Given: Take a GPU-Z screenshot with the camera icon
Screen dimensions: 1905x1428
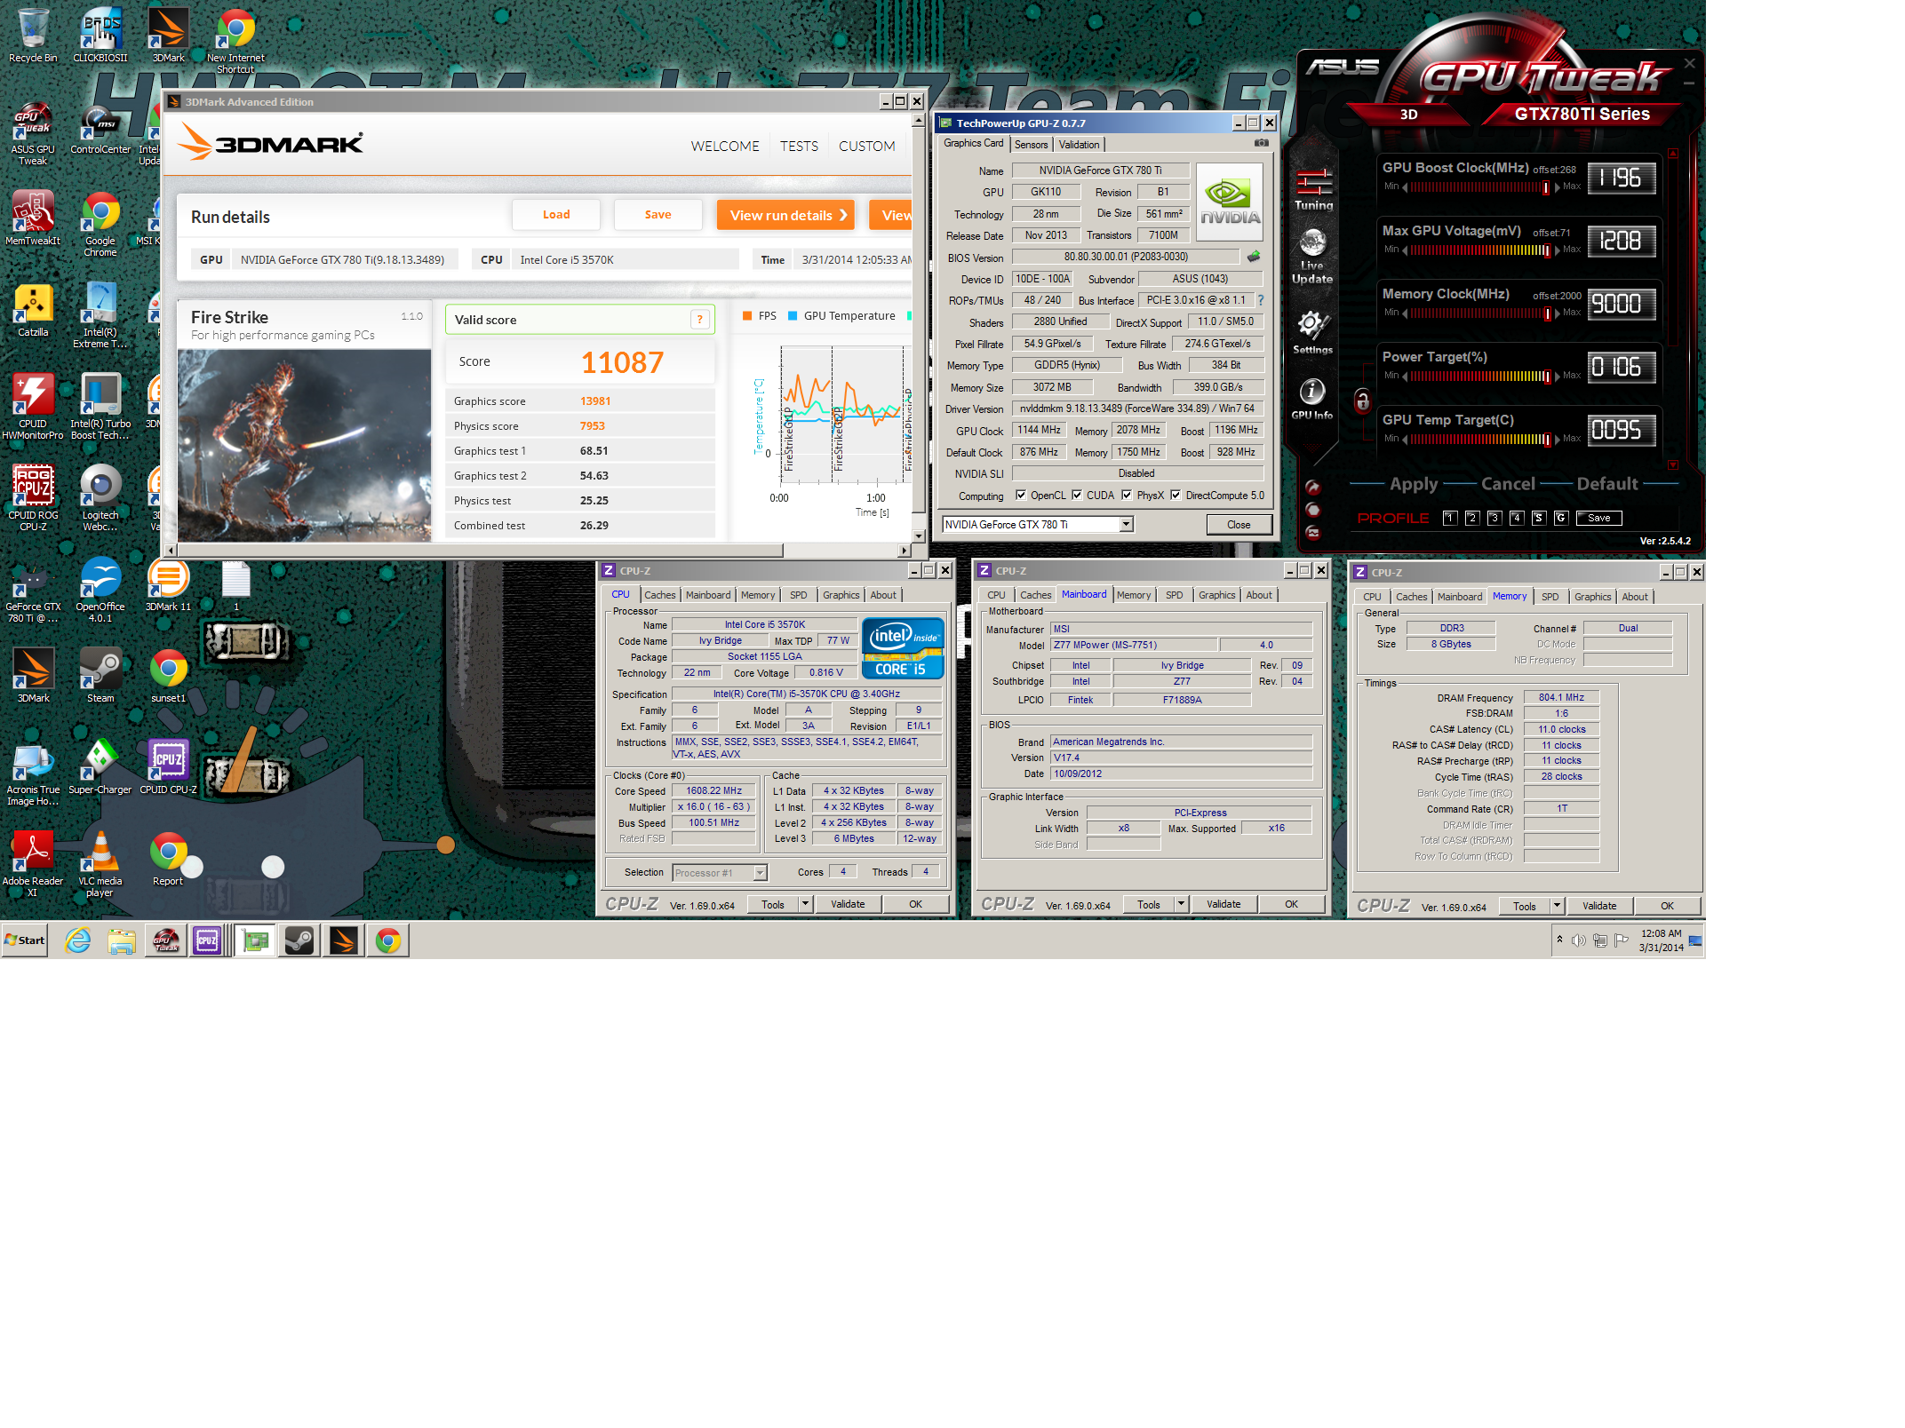Looking at the screenshot, I should [x=1261, y=143].
